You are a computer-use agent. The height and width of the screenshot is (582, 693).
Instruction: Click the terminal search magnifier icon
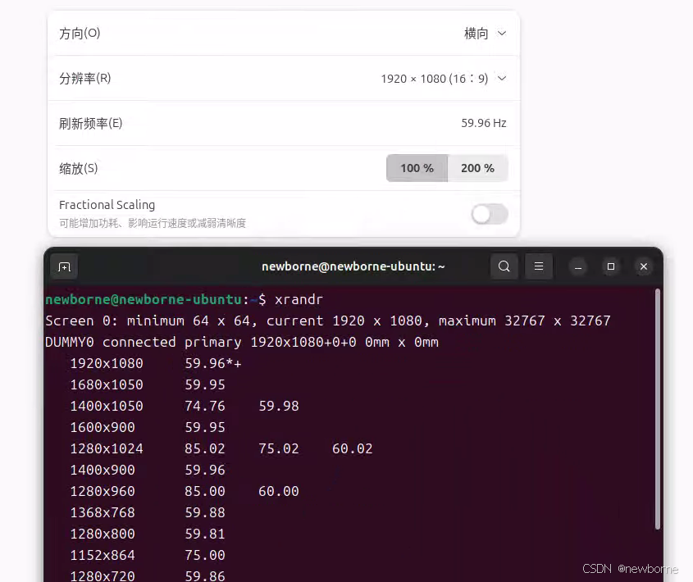click(x=504, y=266)
